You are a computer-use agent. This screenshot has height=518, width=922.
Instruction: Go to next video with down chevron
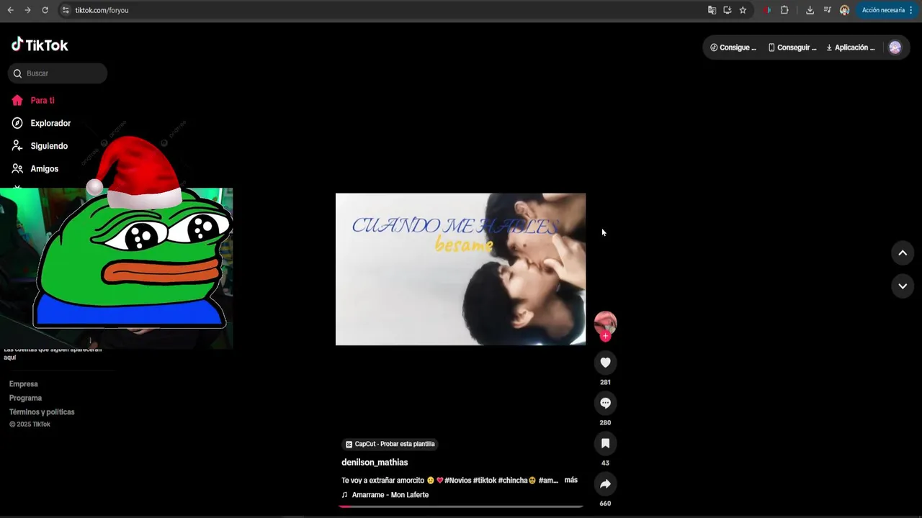tap(903, 286)
